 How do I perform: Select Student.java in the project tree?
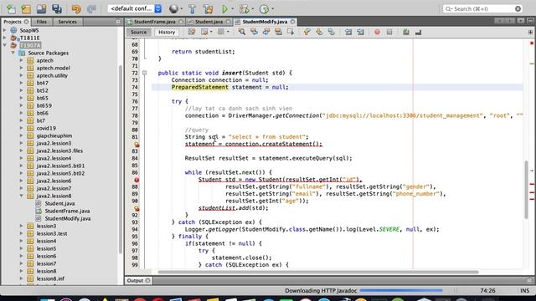[x=59, y=203]
